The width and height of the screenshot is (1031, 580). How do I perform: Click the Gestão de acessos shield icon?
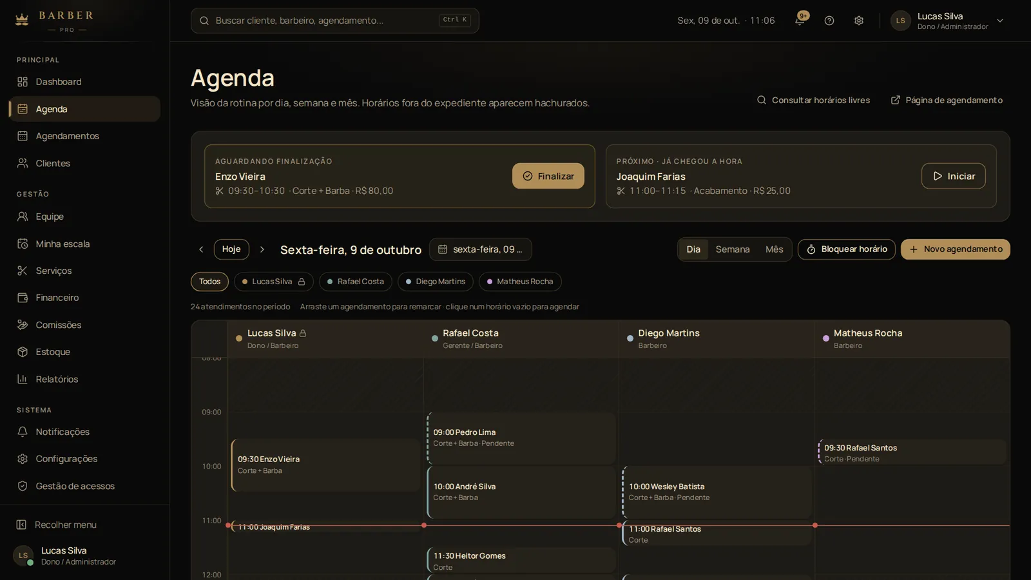(x=23, y=486)
